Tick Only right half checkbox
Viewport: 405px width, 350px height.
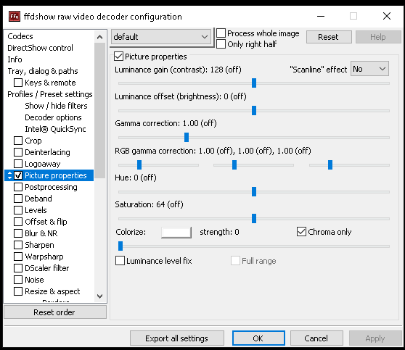(x=221, y=44)
